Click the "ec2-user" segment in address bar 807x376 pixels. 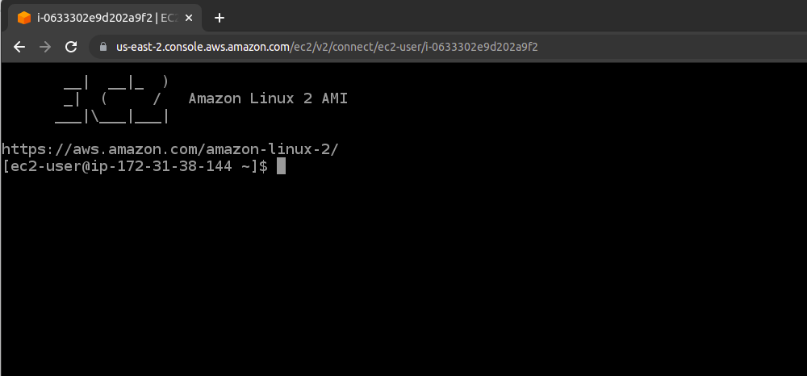tap(396, 47)
